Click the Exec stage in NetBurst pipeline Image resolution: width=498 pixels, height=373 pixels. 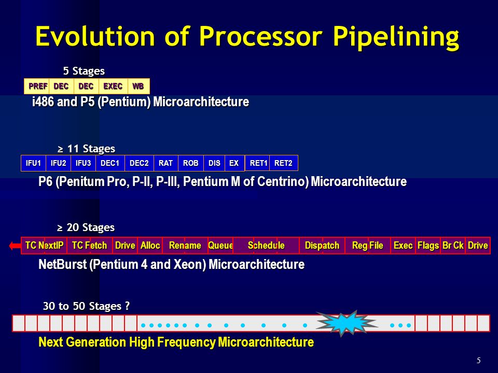click(403, 246)
